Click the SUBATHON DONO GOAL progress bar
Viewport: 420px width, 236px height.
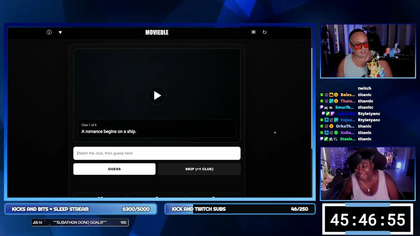80,223
